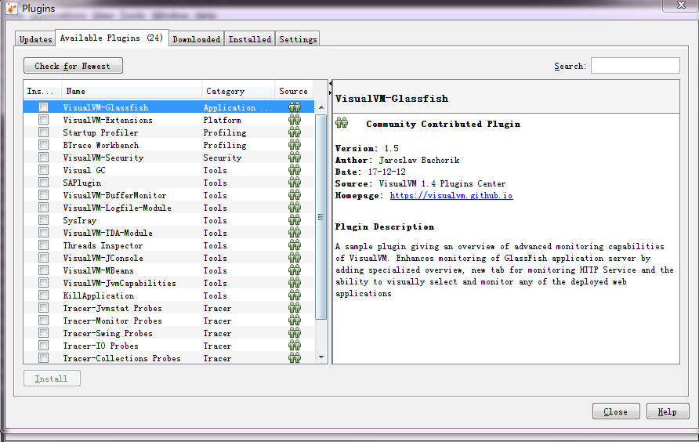Switch to the Installed tab

coord(250,39)
